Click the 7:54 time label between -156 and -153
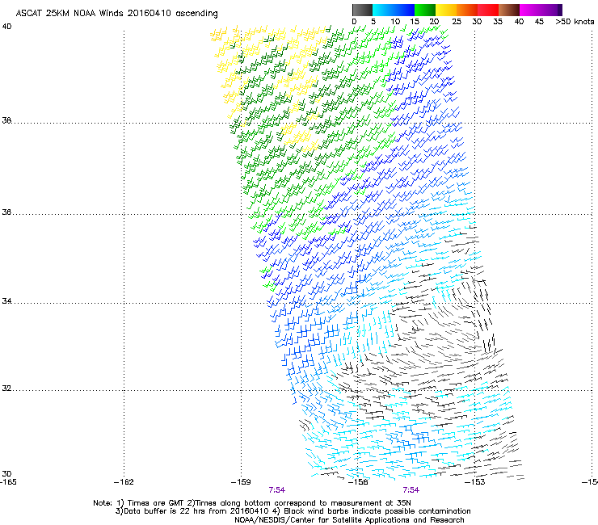Screen dimensions: 598x525 point(411,490)
